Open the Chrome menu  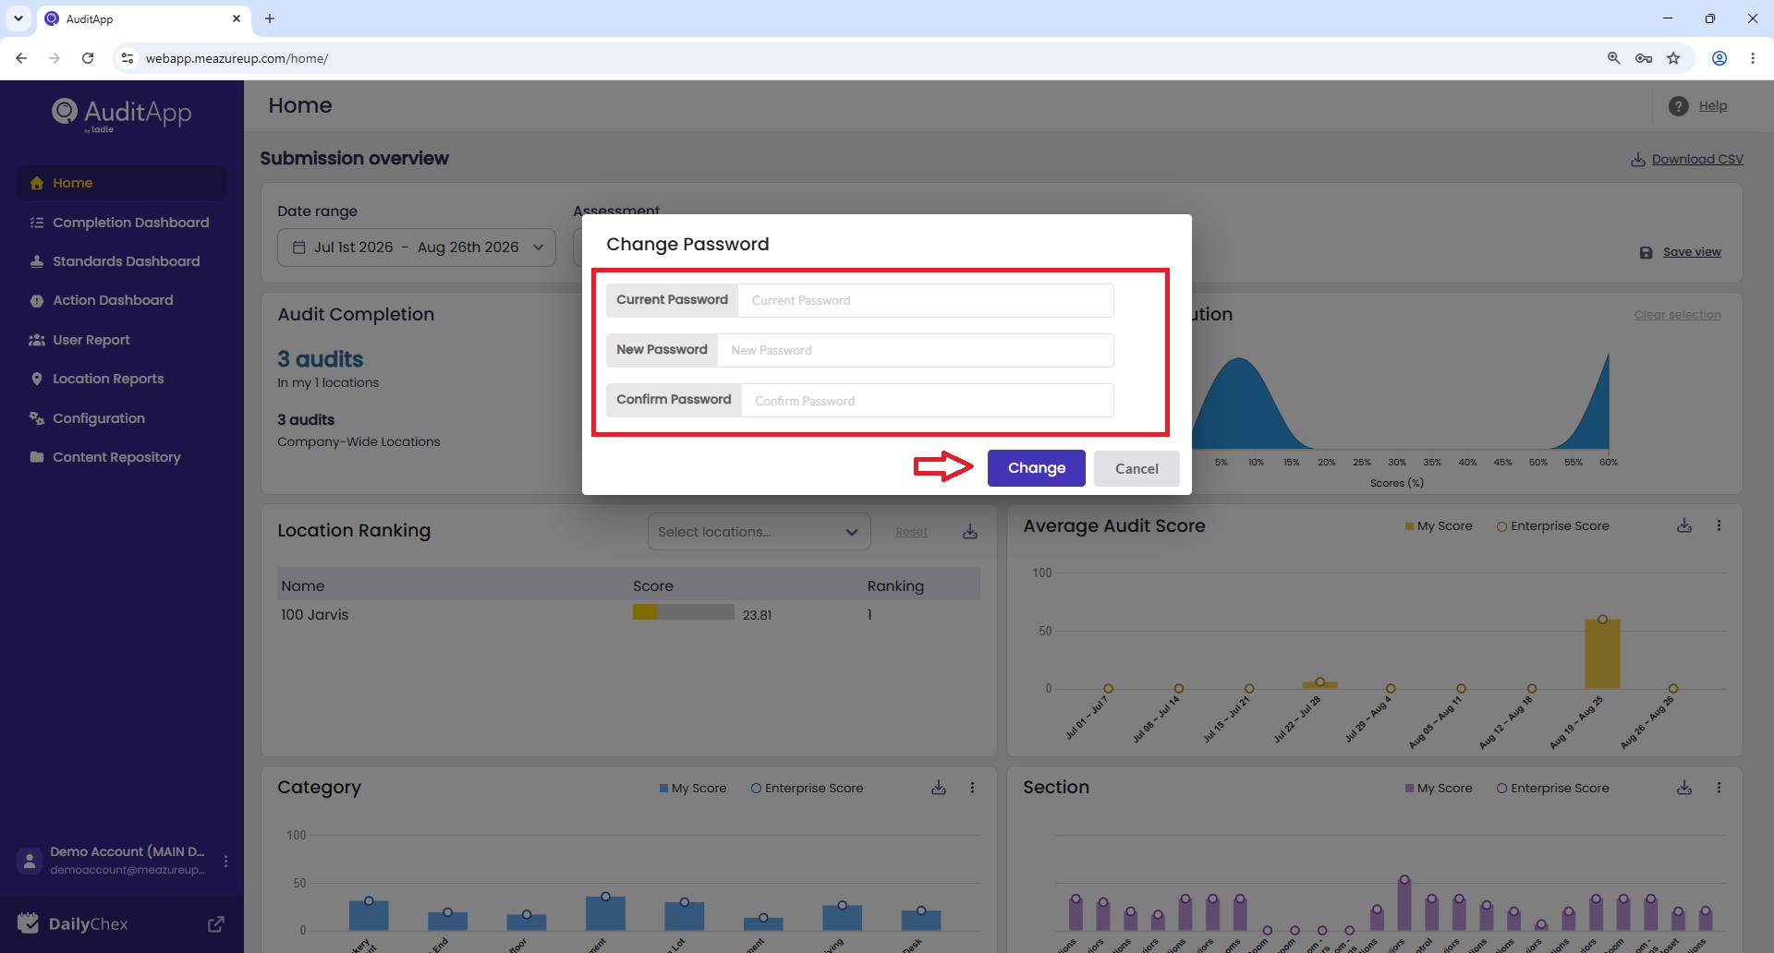pyautogui.click(x=1753, y=58)
